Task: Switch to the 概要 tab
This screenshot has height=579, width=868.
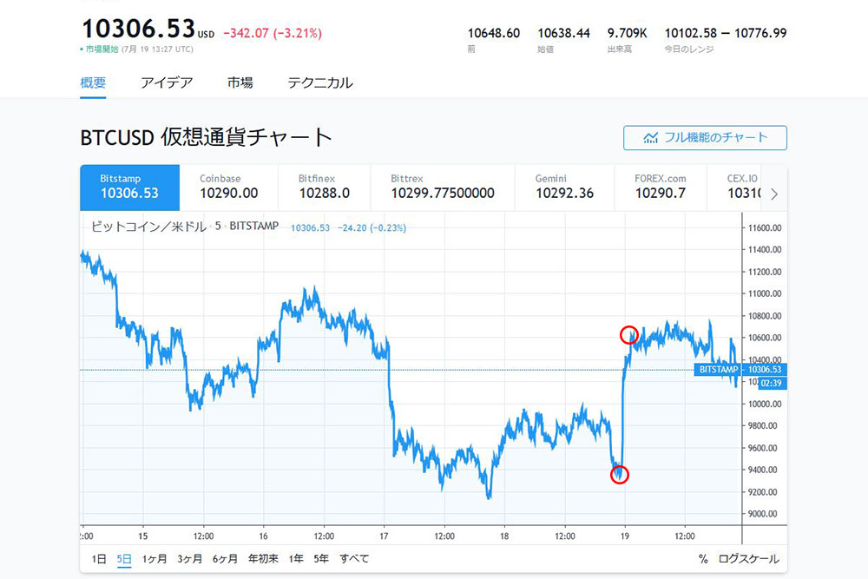Action: 93,83
